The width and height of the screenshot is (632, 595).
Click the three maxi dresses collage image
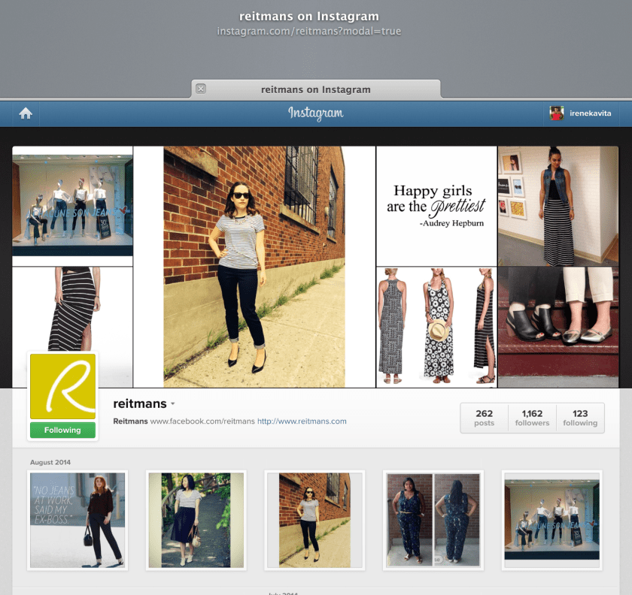click(x=436, y=327)
